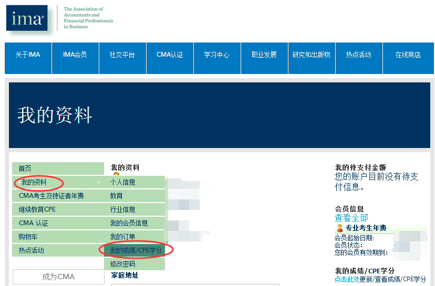Click the 会员状态 label
Viewport: 435px width, 286px height.
coord(348,245)
